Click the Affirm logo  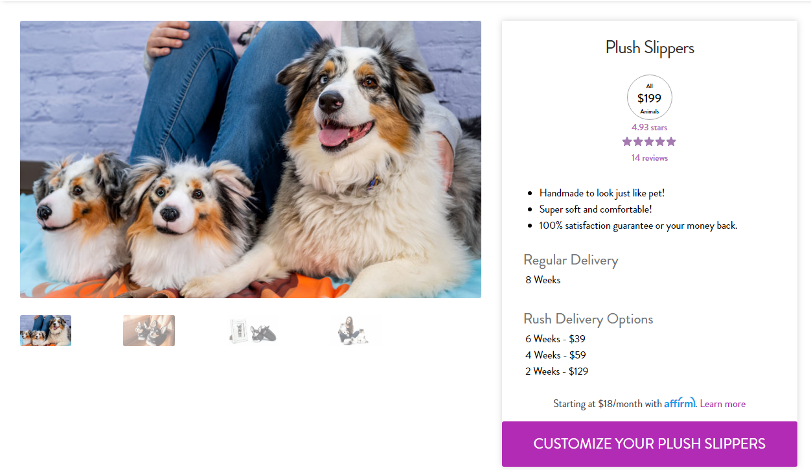coord(680,403)
